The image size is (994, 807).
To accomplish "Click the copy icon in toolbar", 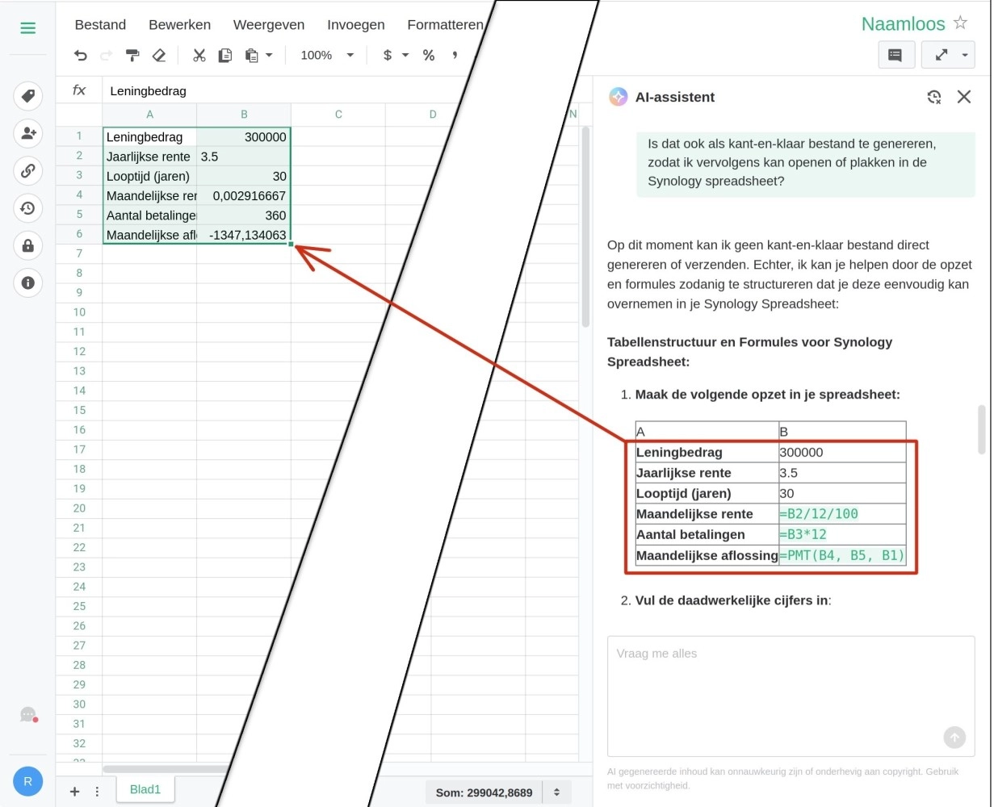I will click(225, 55).
